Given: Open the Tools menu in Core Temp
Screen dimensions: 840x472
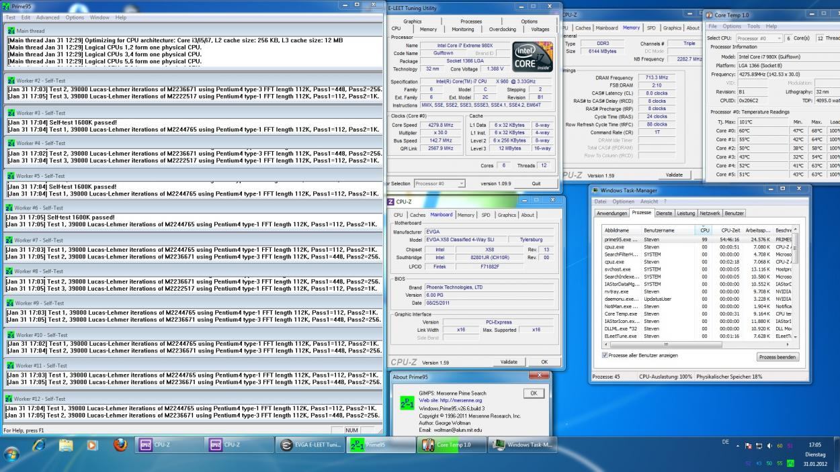Looking at the screenshot, I should 753,26.
